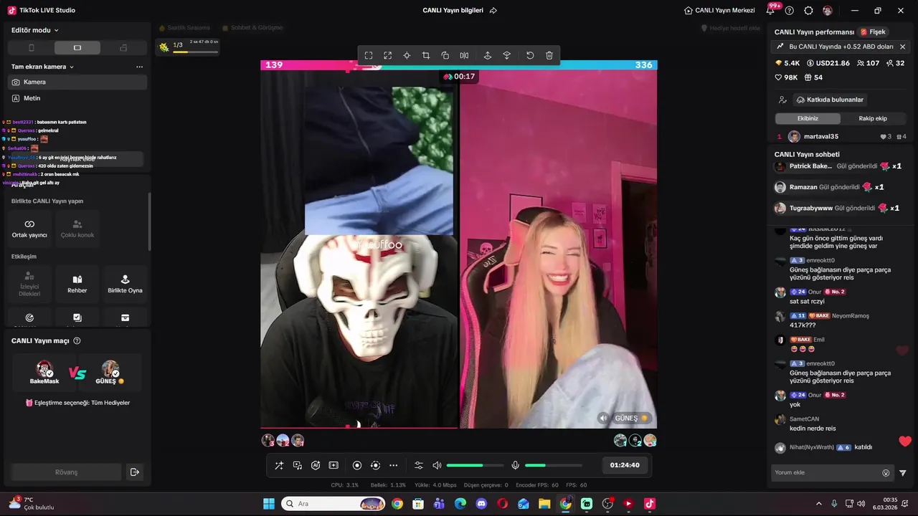Click Ortak yayıncı button
Image resolution: width=918 pixels, height=516 pixels.
[29, 229]
